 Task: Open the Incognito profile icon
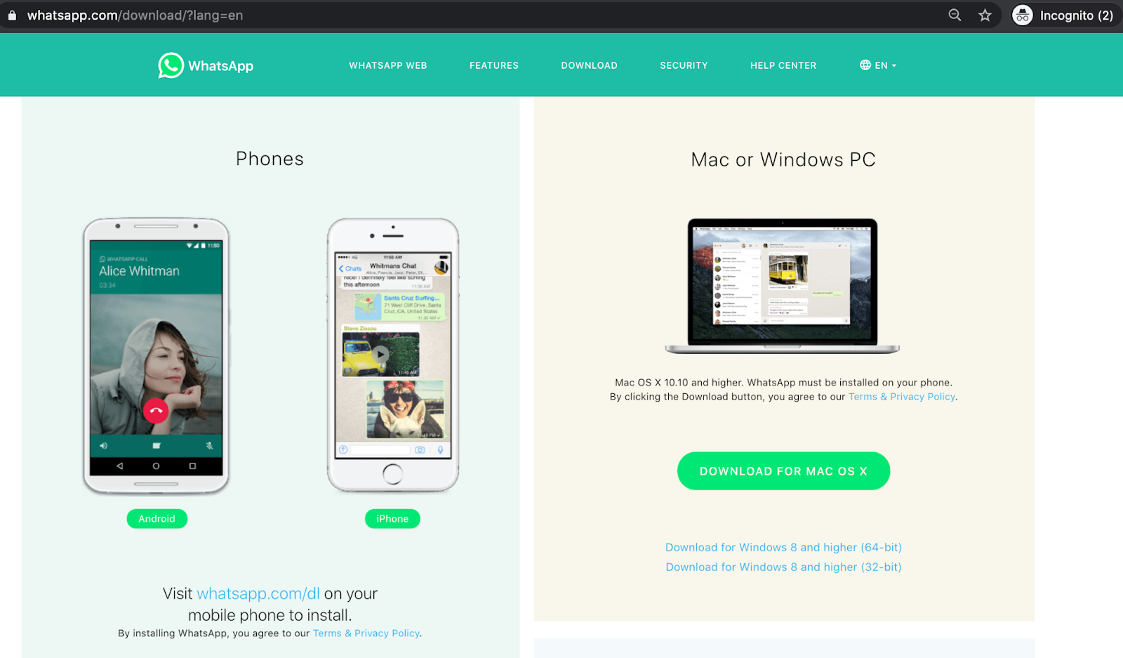coord(1023,15)
